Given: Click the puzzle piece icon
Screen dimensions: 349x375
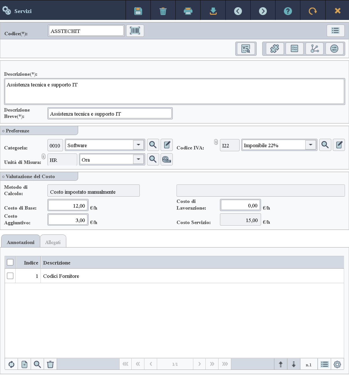Looking at the screenshot, I should point(274,49).
